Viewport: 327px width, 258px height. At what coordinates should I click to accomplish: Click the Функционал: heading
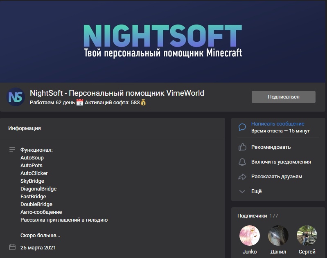[x=37, y=150]
